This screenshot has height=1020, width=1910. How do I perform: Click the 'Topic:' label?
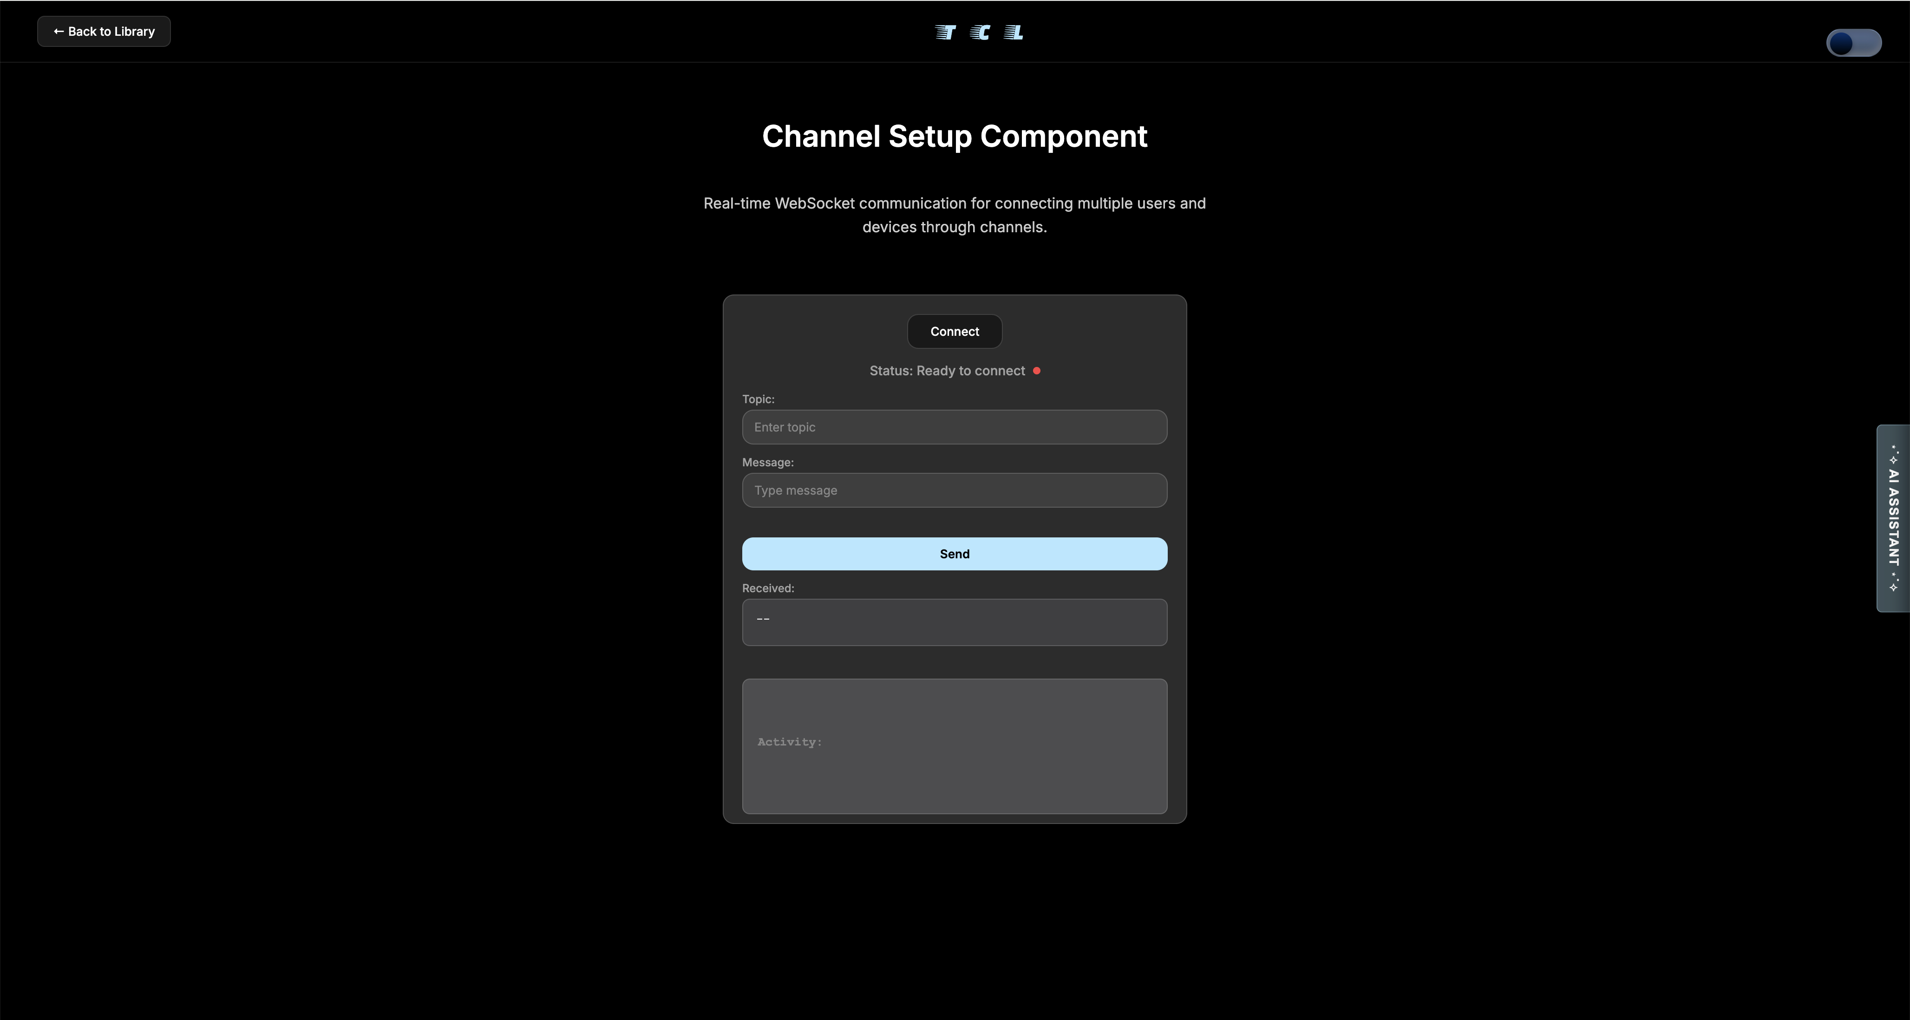pyautogui.click(x=758, y=399)
